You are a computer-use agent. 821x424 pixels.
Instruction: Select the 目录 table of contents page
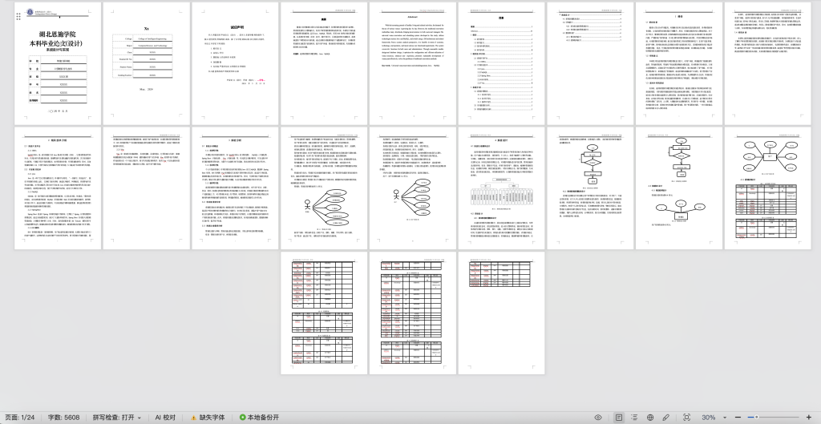click(502, 63)
